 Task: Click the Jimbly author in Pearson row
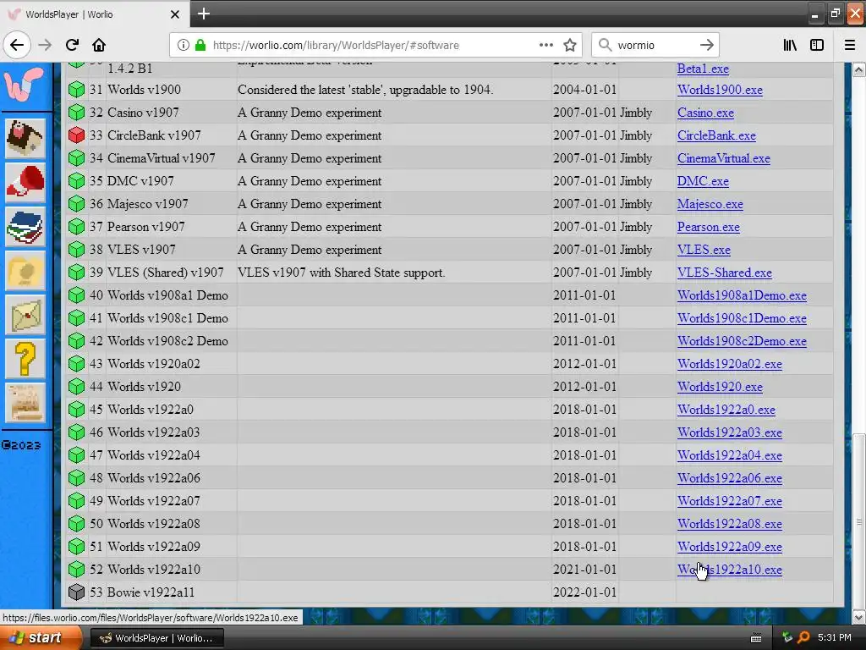(636, 227)
